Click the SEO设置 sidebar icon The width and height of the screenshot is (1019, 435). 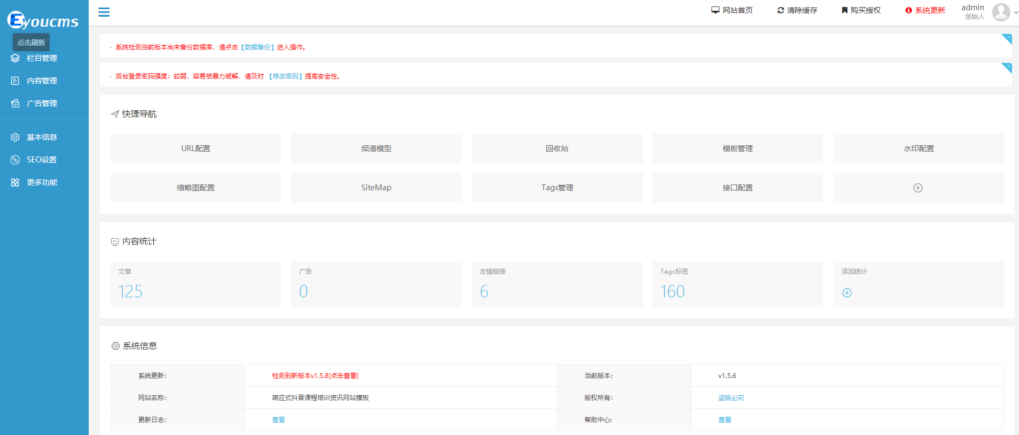coord(15,160)
